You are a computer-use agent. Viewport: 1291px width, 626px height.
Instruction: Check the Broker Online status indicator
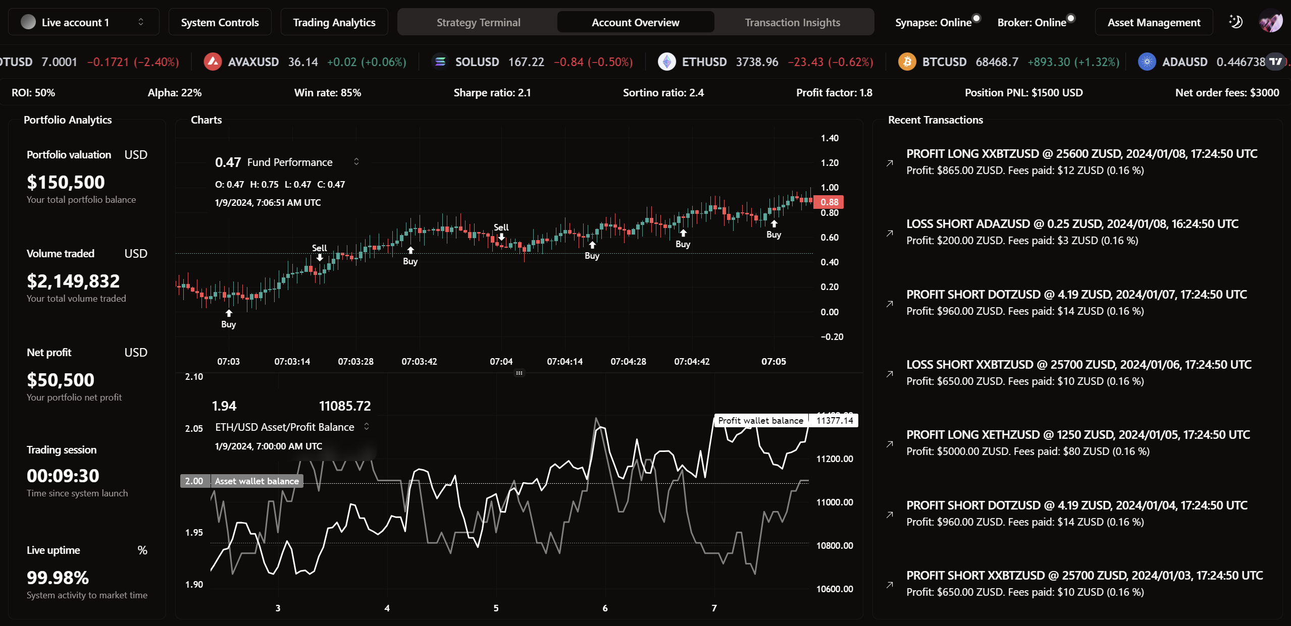(x=1071, y=18)
